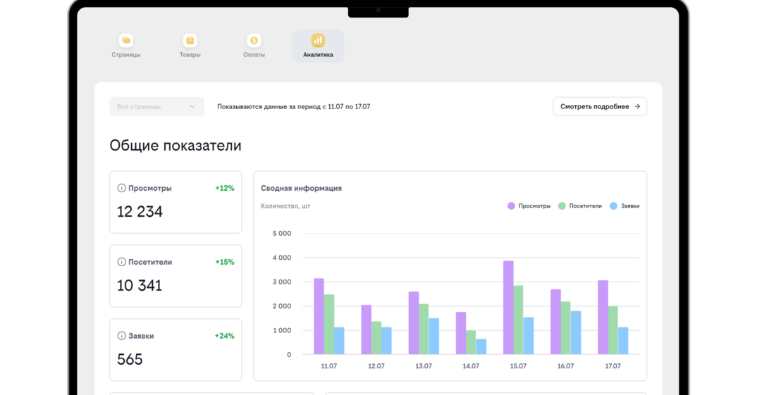Click the Посетители legend label

click(585, 206)
